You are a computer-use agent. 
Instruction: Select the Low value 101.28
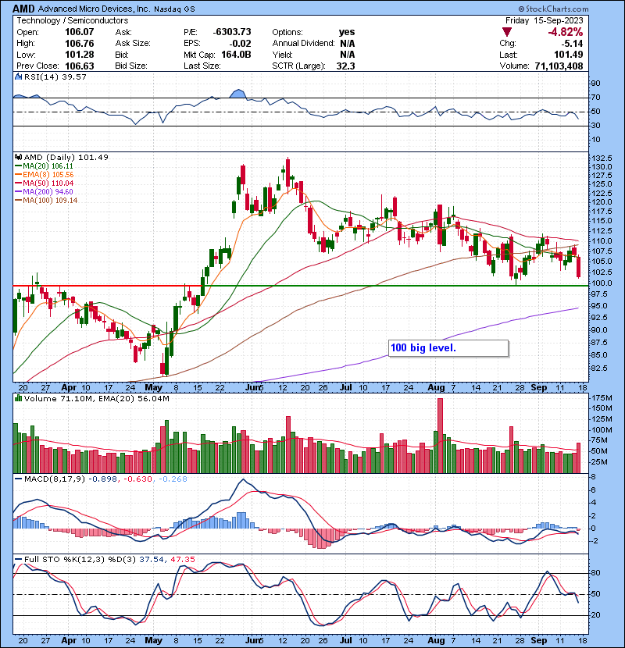80,55
